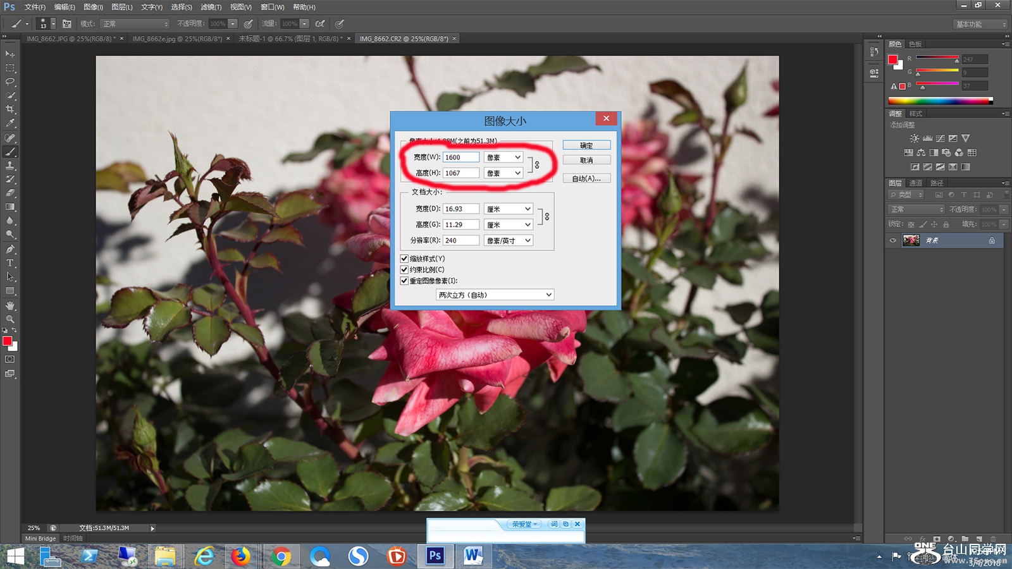Image resolution: width=1012 pixels, height=569 pixels.
Task: Select the Move tool
Action: (x=10, y=54)
